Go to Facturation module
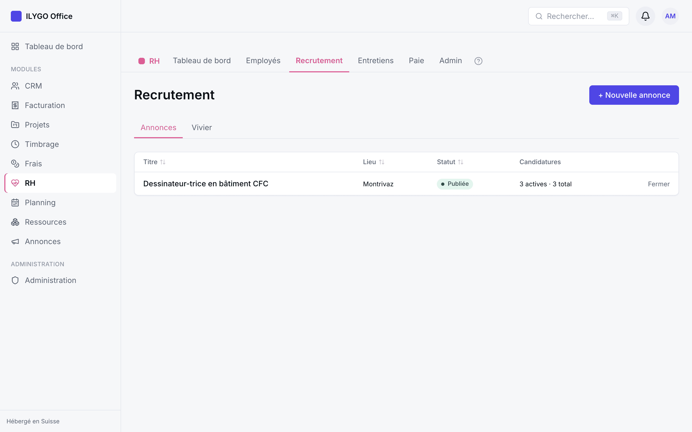Screen dimensions: 692x432 tap(60, 105)
